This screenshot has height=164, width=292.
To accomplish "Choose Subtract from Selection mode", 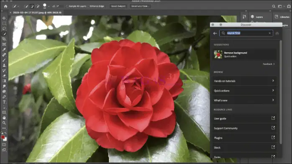I will click(37, 6).
